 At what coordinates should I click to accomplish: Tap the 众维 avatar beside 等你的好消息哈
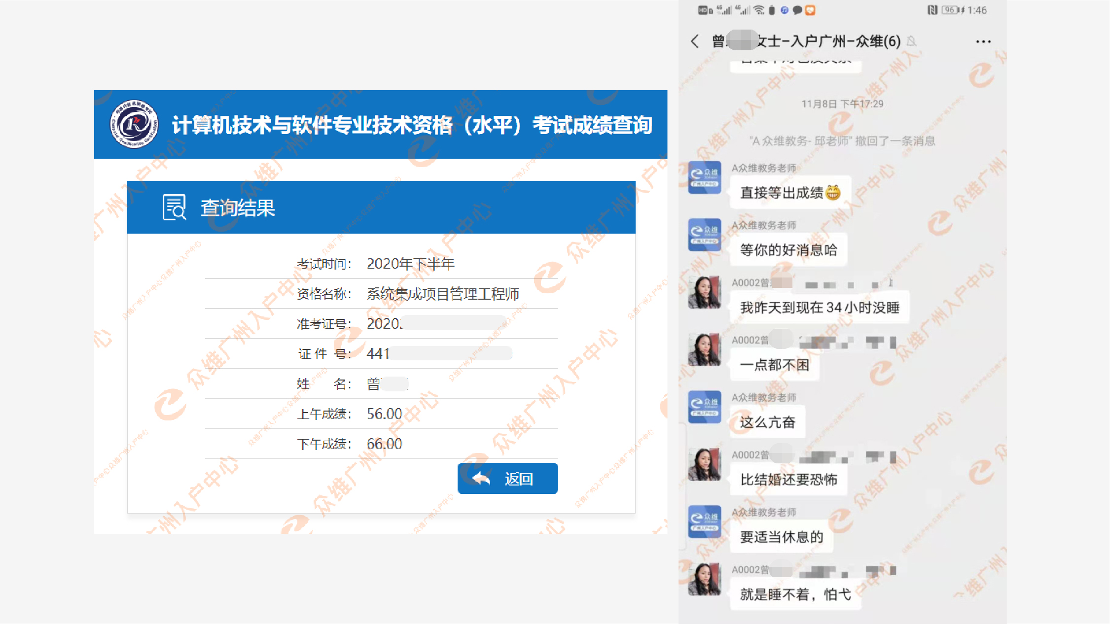(705, 235)
